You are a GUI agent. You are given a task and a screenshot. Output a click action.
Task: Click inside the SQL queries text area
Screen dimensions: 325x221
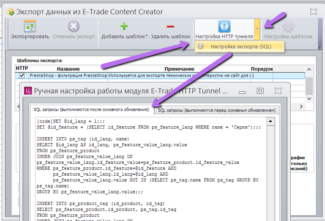(151, 168)
